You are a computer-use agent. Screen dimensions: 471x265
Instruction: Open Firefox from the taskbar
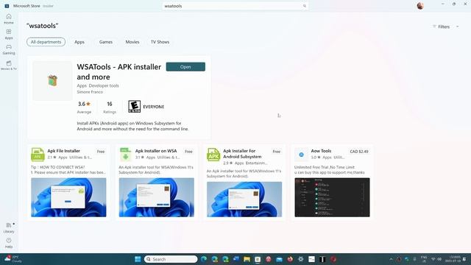pos(290,259)
